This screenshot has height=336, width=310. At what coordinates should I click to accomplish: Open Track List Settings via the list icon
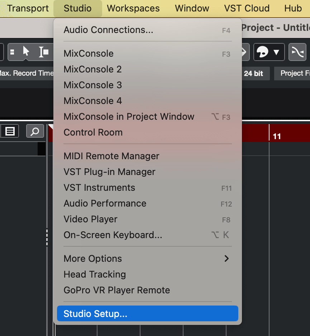pos(10,131)
